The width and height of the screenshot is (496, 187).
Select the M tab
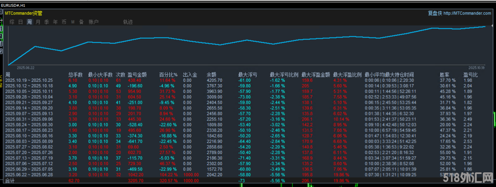click(73, 22)
